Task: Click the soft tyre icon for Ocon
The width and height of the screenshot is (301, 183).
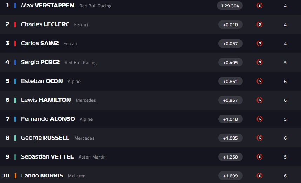Action: (260, 81)
